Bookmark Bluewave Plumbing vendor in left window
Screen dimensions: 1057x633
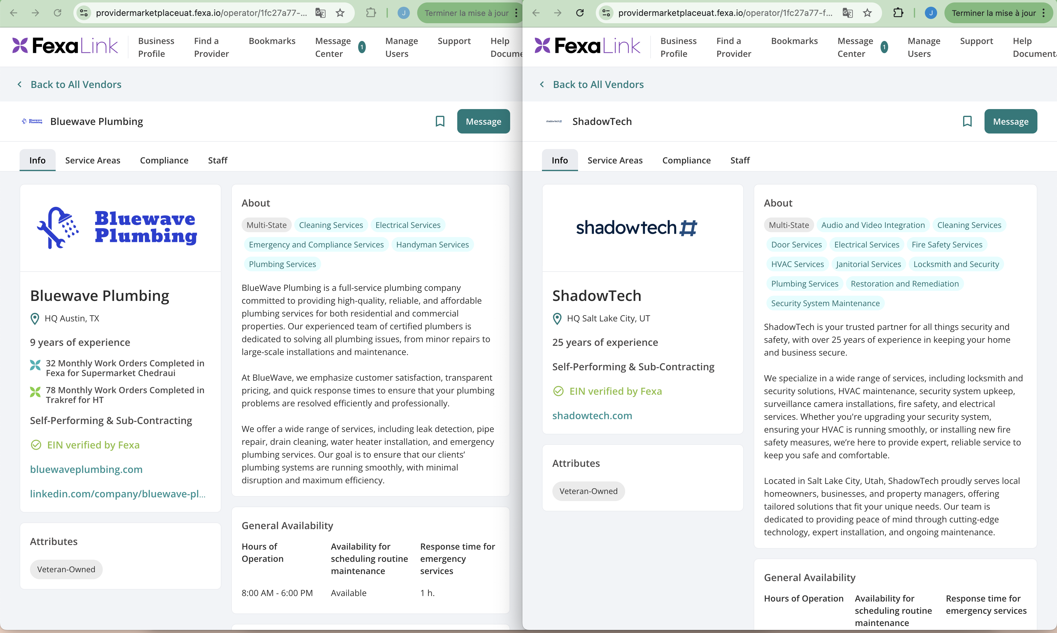point(440,122)
